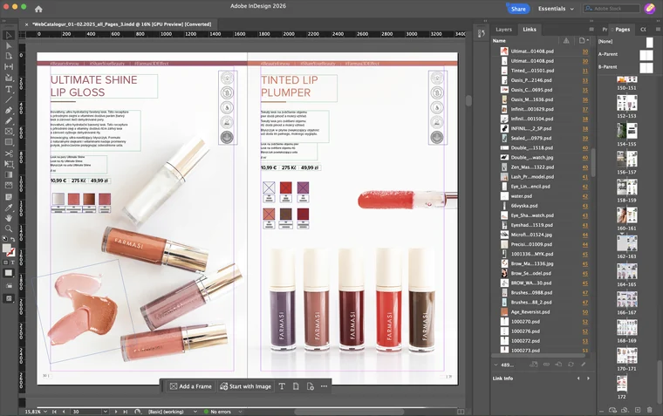Screen dimensions: 663x416
Task: Click the Relink icon in Links panel
Action: pyautogui.click(x=546, y=364)
